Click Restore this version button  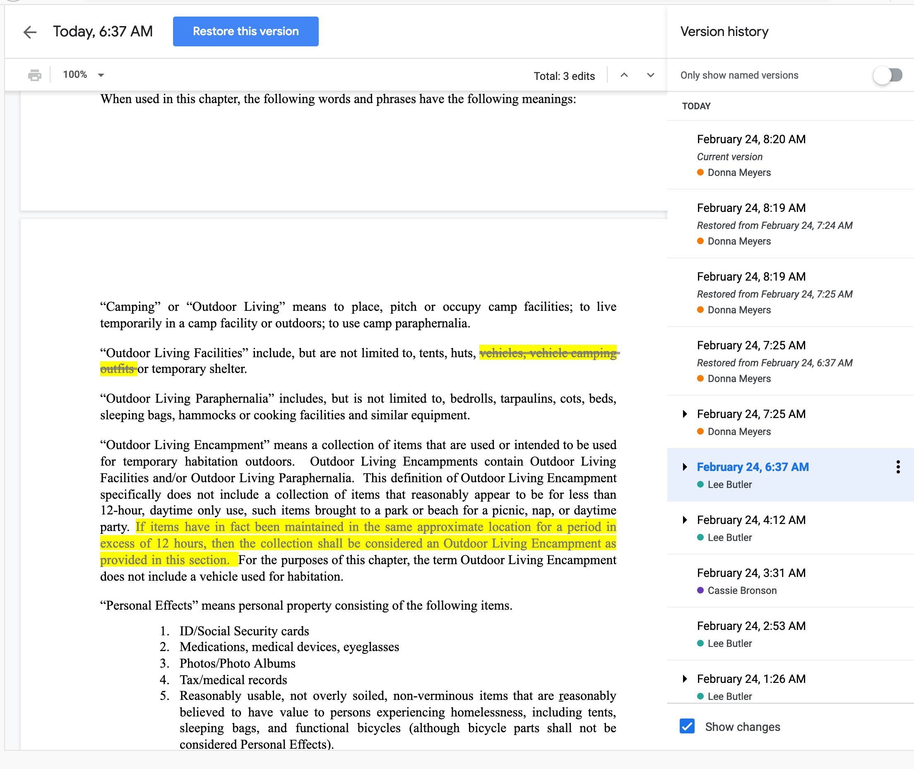point(245,31)
